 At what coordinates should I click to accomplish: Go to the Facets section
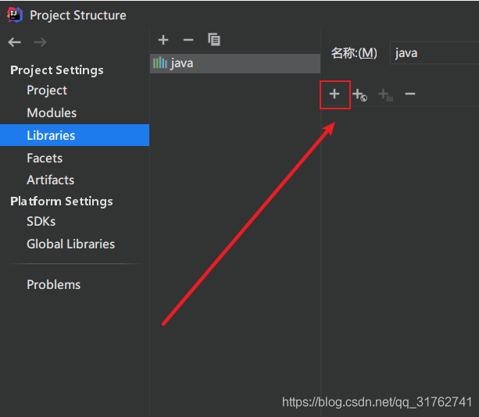point(45,158)
